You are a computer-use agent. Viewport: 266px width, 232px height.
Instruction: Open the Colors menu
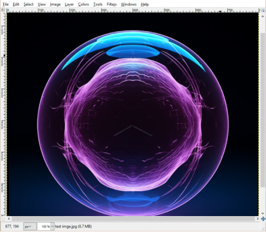pyautogui.click(x=83, y=4)
